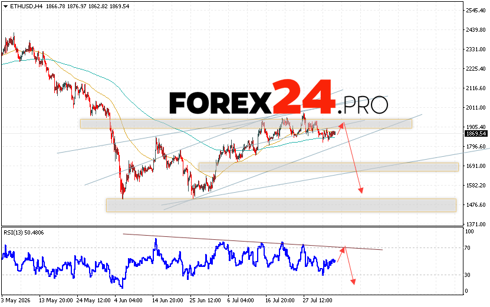The image size is (490, 307).
Task: Select the RSI(13) 50.4806 indicator label
Action: 24,233
